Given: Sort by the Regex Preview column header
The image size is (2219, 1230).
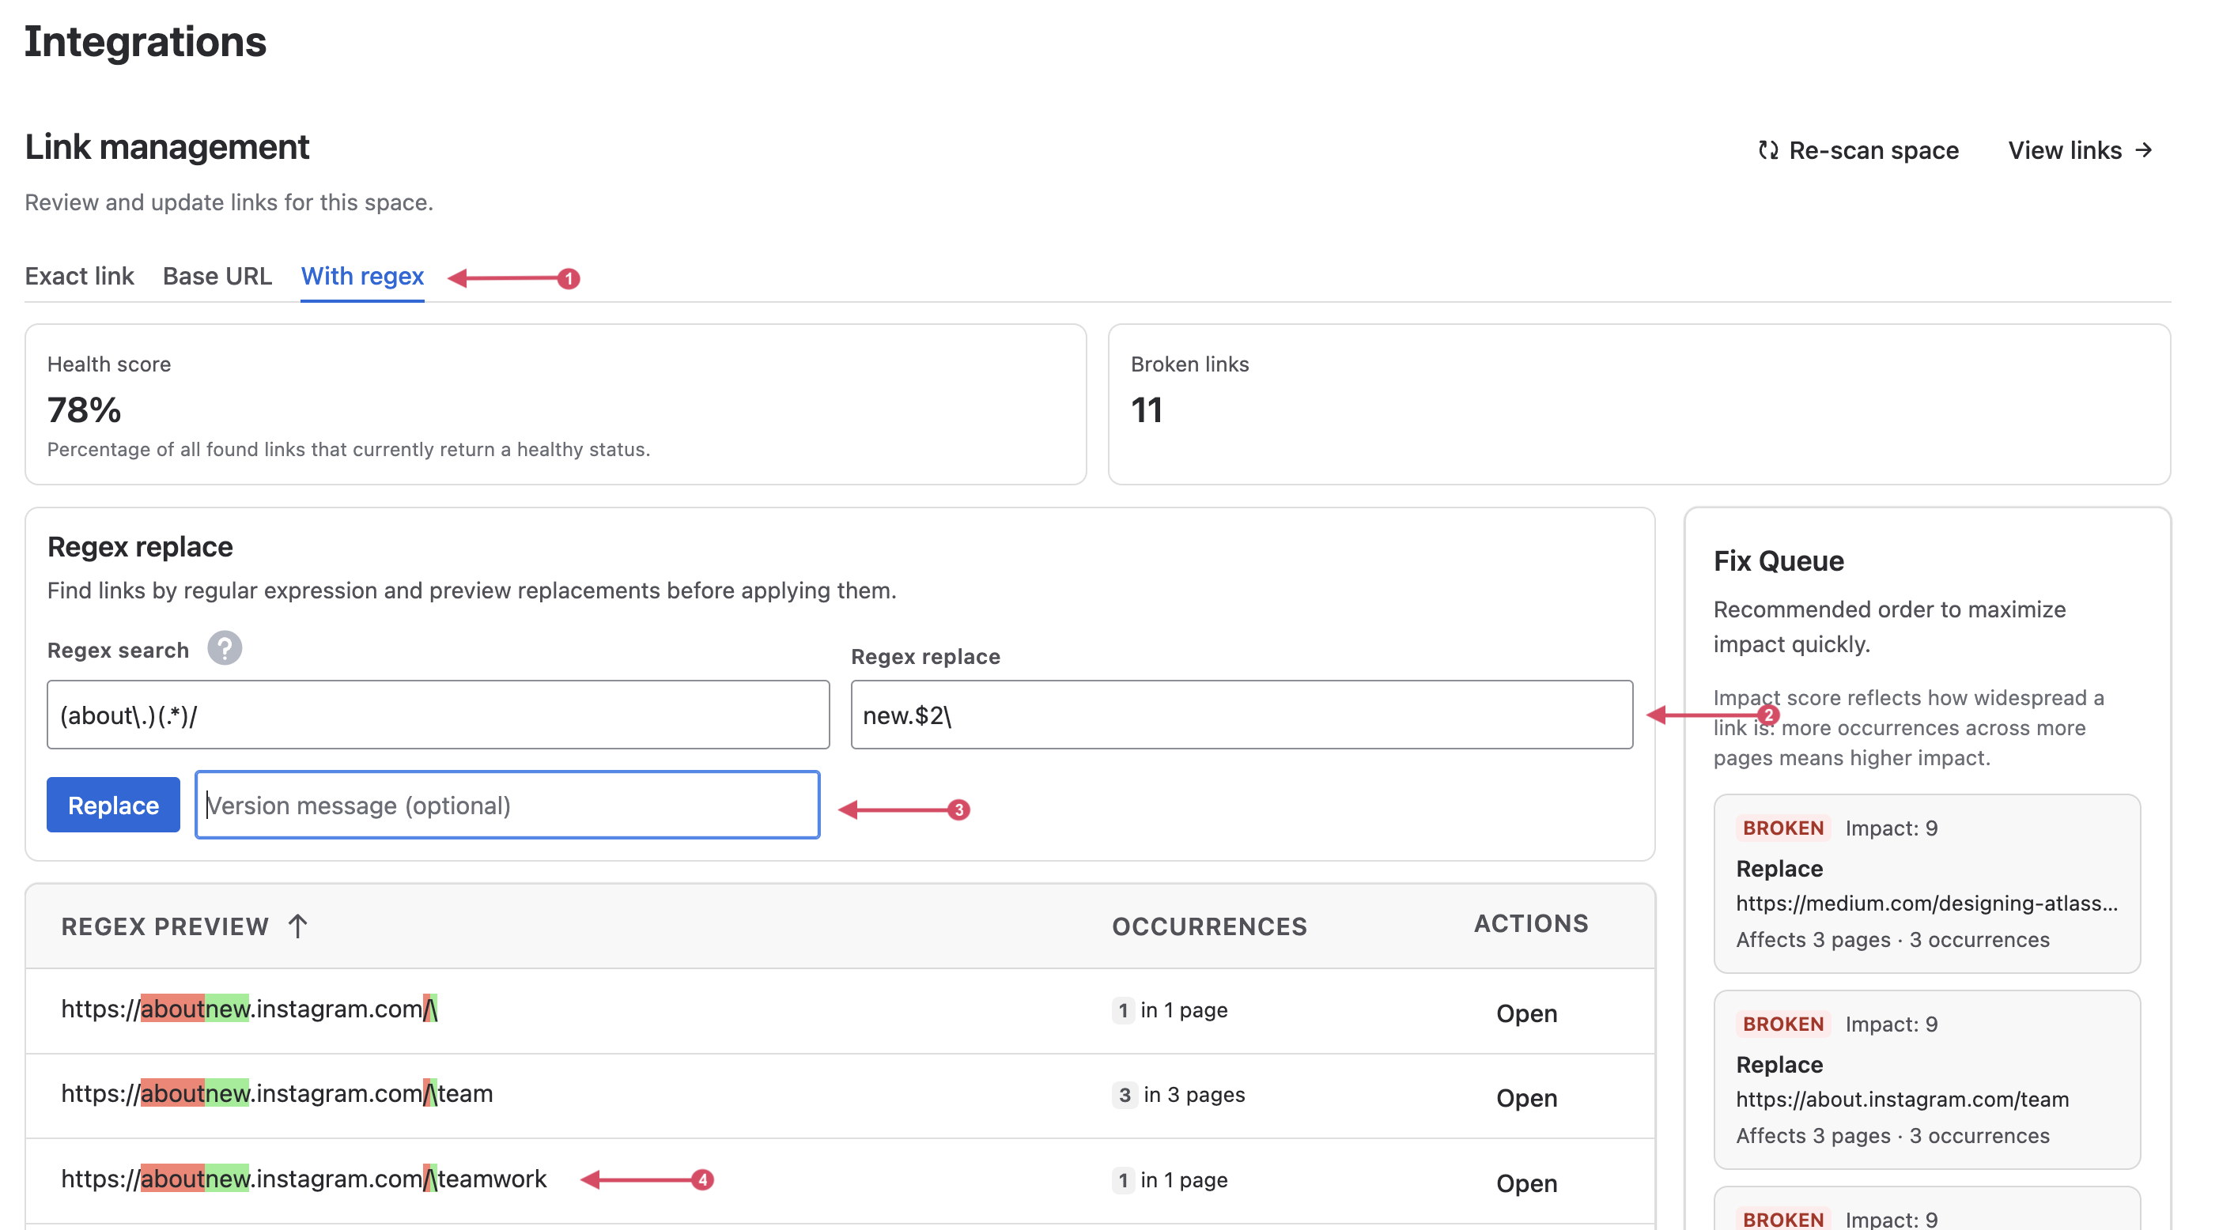Looking at the screenshot, I should [x=164, y=926].
